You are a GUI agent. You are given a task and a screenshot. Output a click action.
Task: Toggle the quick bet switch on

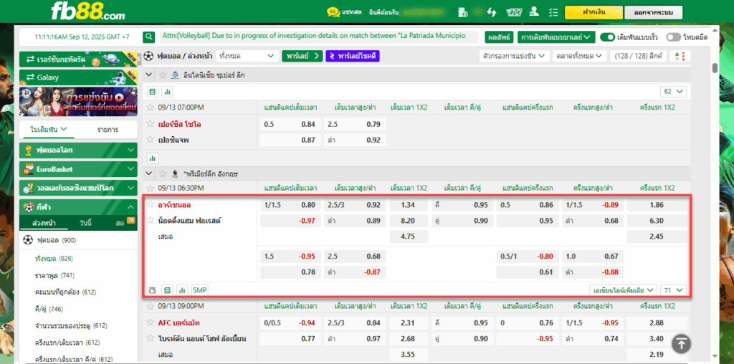607,37
